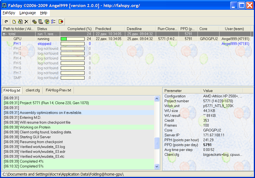Open the Language menu

[x=27, y=13]
